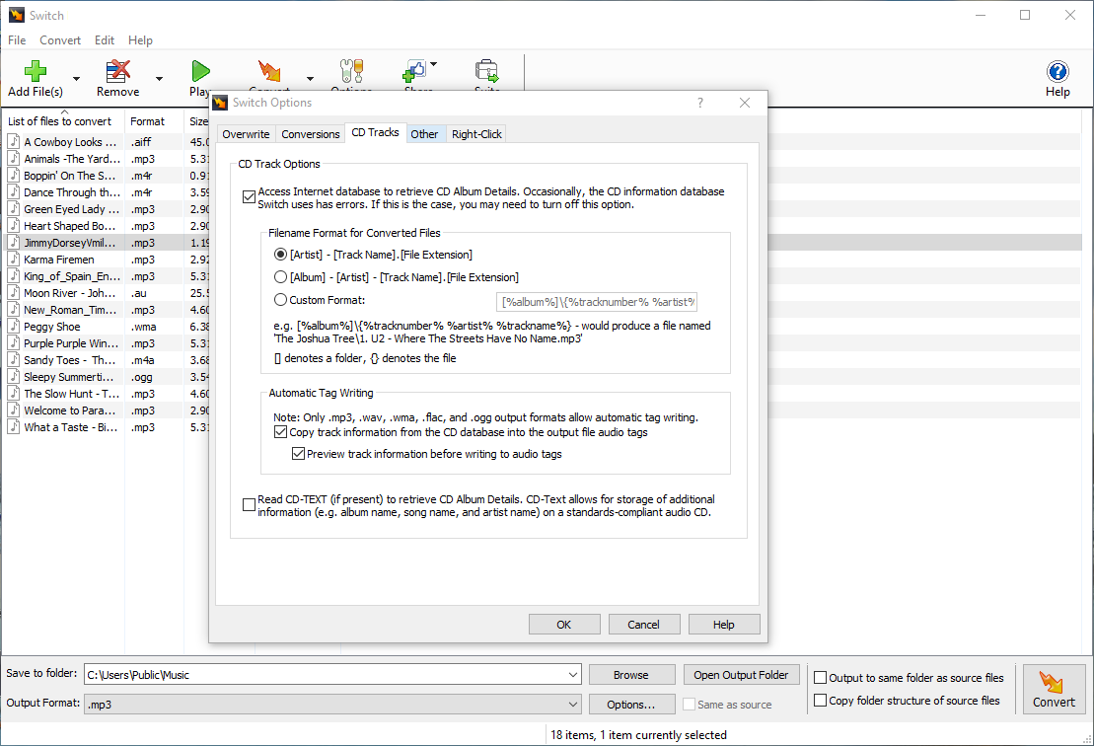Image resolution: width=1094 pixels, height=746 pixels.
Task: Expand the Save to folder dropdown
Action: click(575, 674)
